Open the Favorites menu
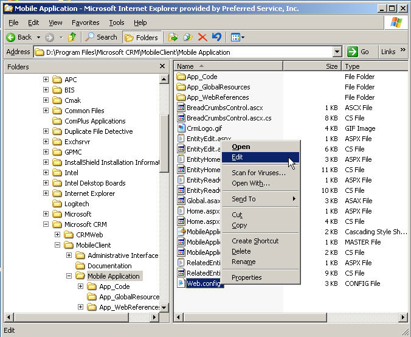This screenshot has height=337, width=411. click(x=85, y=23)
